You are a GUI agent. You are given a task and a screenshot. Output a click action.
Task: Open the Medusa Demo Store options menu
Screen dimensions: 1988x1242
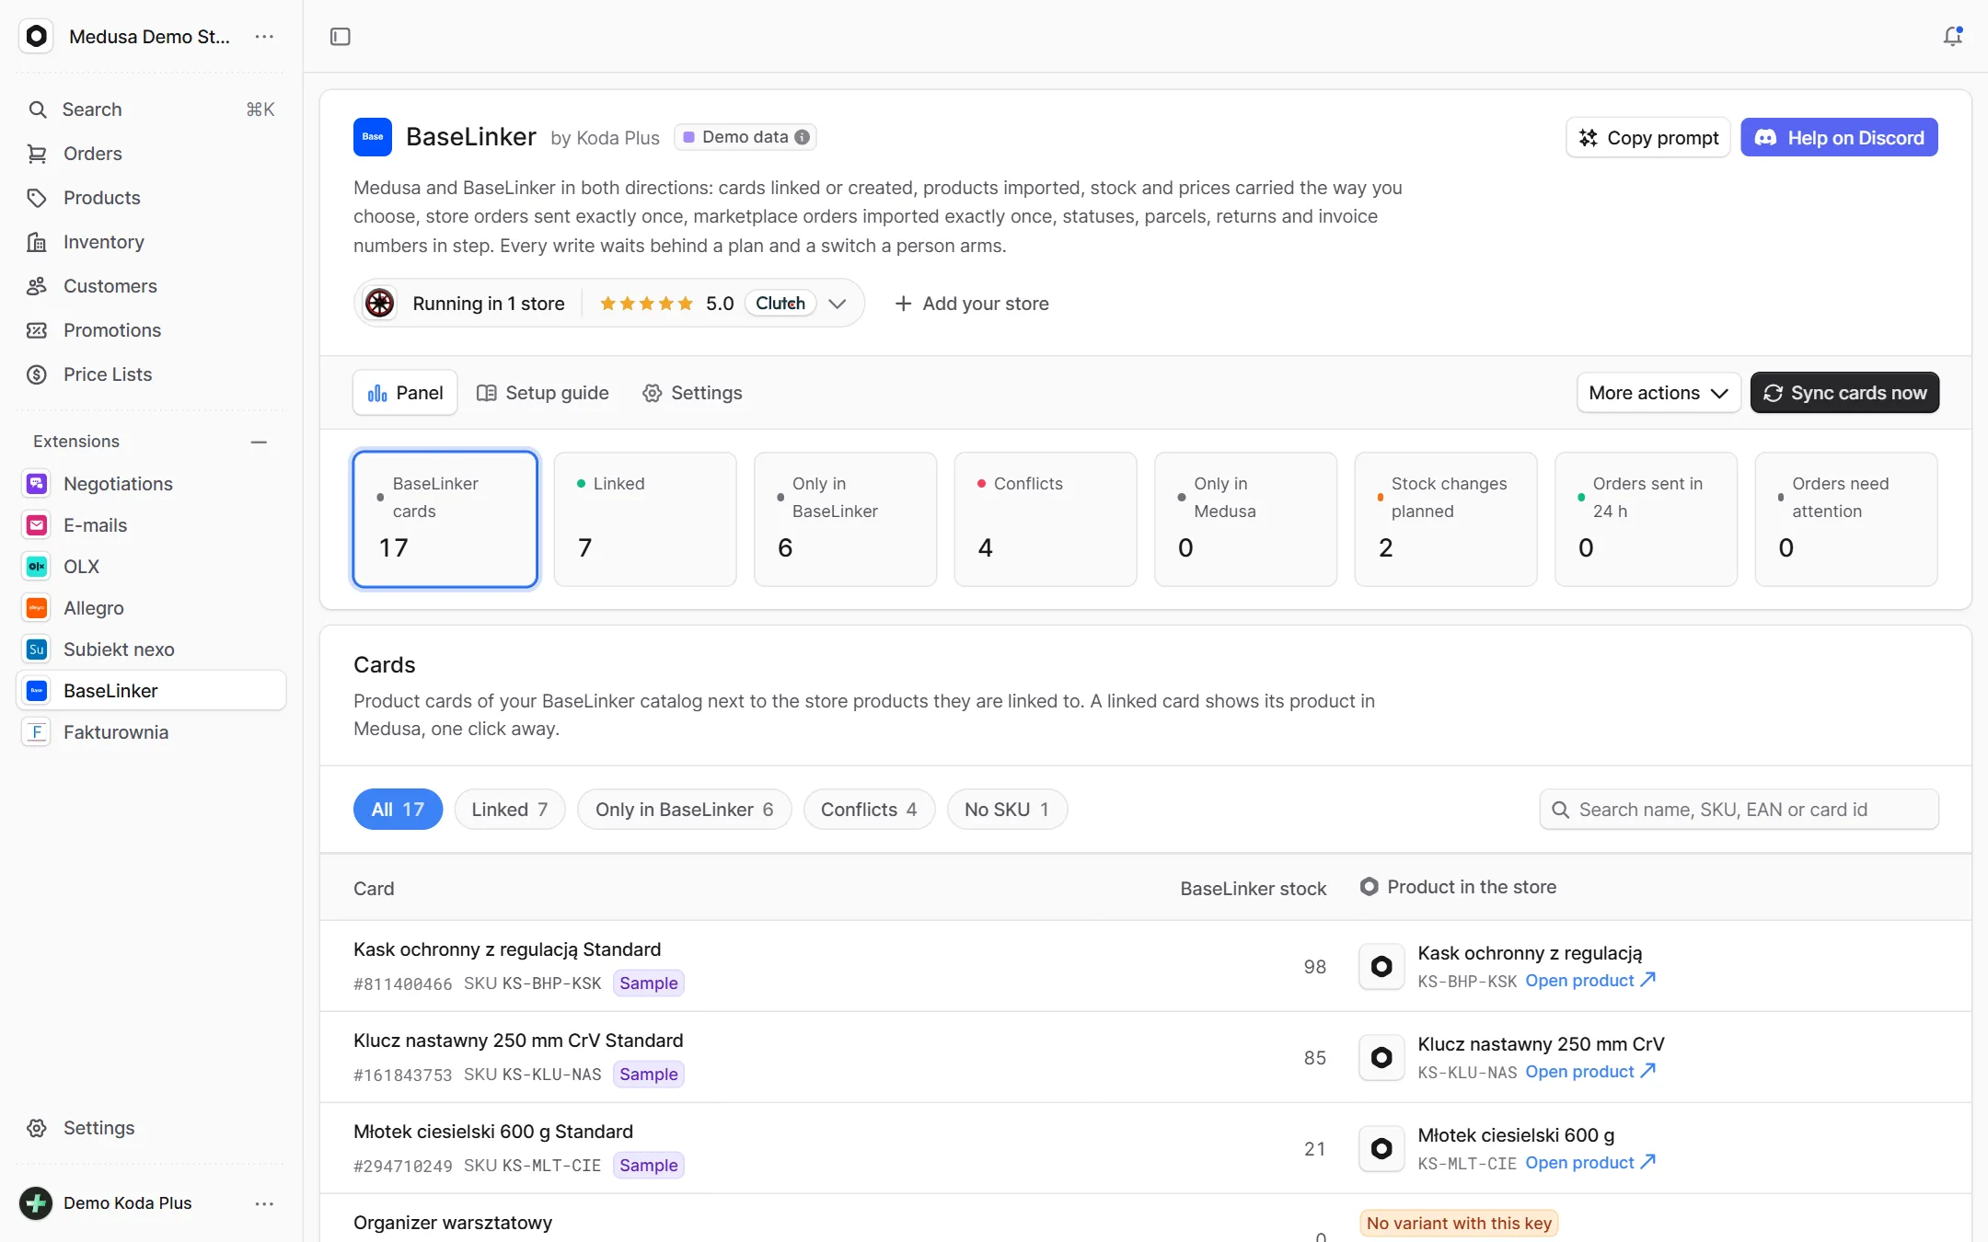tap(264, 37)
